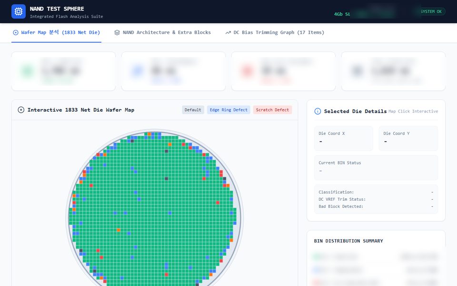Switch to NAND Architecture & Extra Blocks tab
457x286 pixels.
[x=162, y=32]
